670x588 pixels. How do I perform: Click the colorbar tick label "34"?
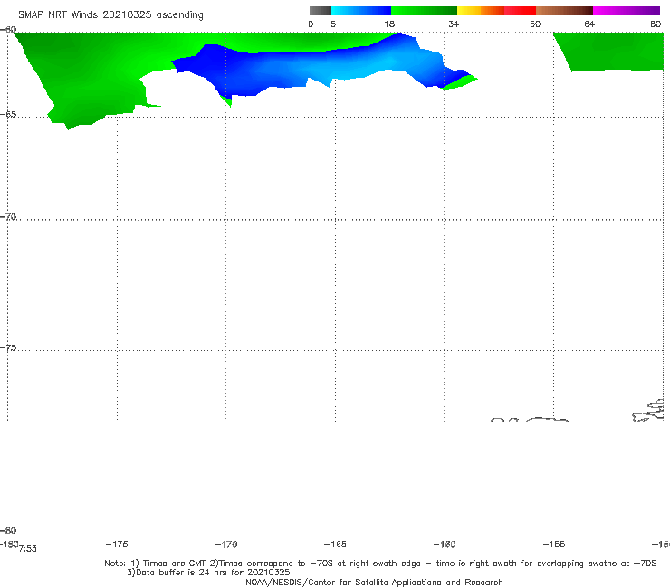click(454, 24)
